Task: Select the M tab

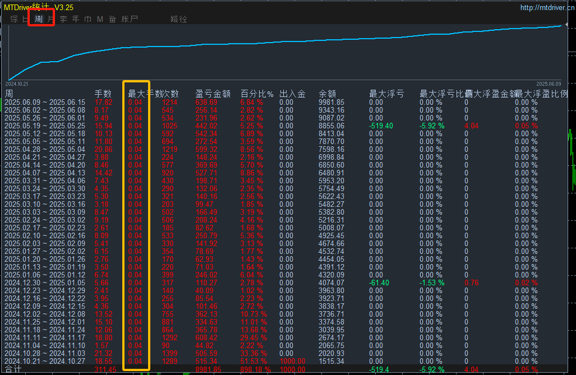Action: [x=100, y=19]
